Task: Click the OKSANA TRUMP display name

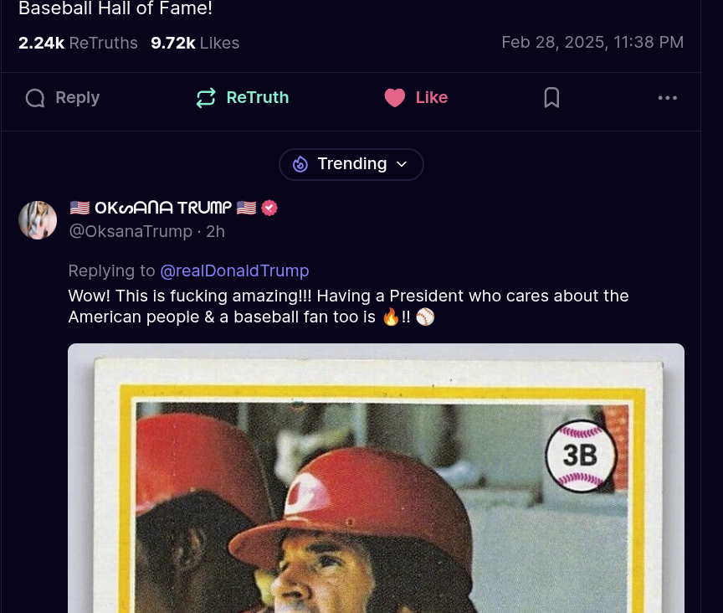Action: pyautogui.click(x=163, y=208)
